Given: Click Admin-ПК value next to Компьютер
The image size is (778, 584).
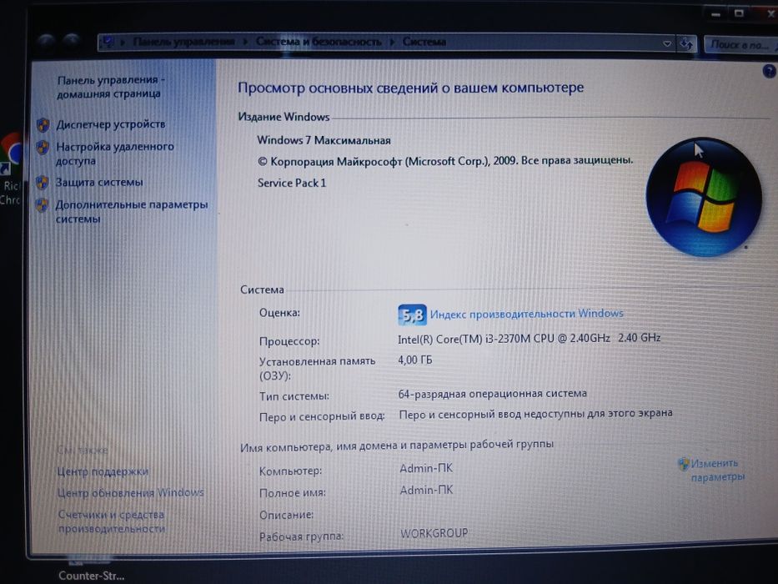Looking at the screenshot, I should (x=426, y=468).
